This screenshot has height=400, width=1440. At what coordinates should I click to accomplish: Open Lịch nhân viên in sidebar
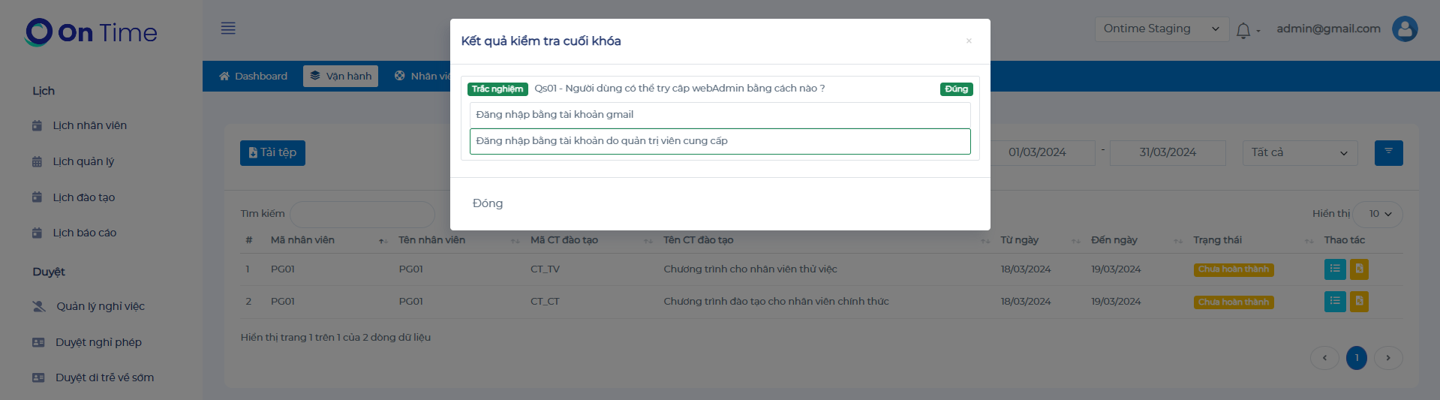pos(89,125)
